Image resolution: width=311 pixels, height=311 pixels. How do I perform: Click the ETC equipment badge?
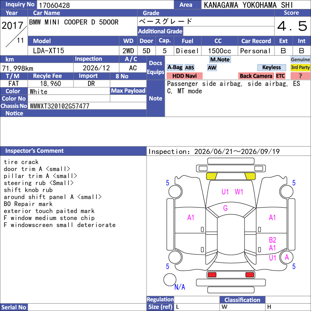pos(280,76)
